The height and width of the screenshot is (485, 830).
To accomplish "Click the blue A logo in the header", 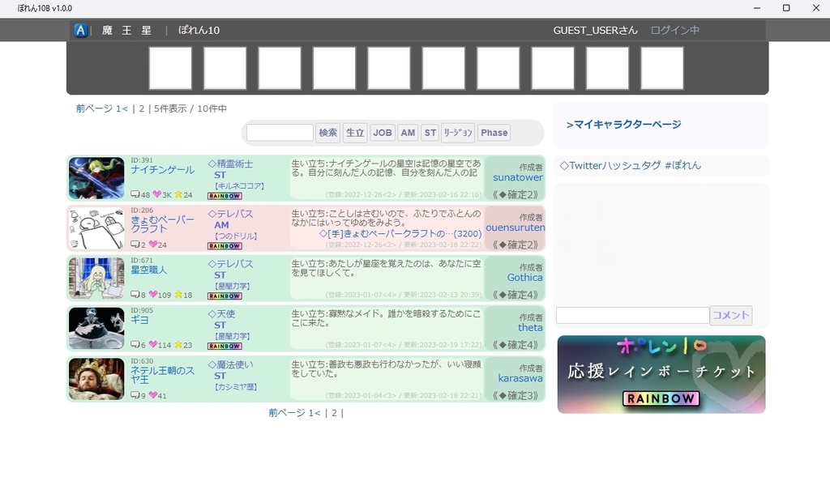I will (80, 30).
